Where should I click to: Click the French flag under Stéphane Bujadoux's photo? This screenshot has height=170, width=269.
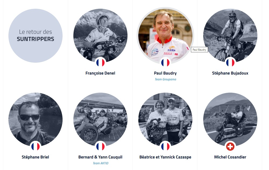pos(230,62)
